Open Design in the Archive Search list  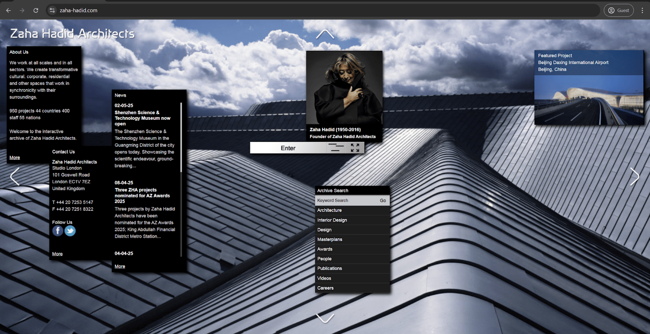click(352, 230)
